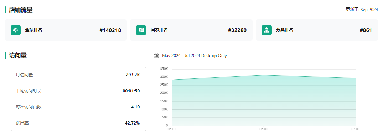Open the 分类排名 card
This screenshot has width=383, height=137.
pyautogui.click(x=317, y=30)
